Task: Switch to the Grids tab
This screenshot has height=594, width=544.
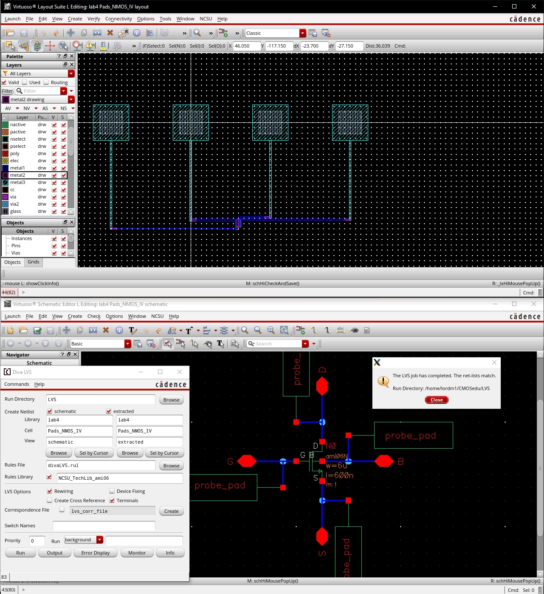Action: (34, 262)
